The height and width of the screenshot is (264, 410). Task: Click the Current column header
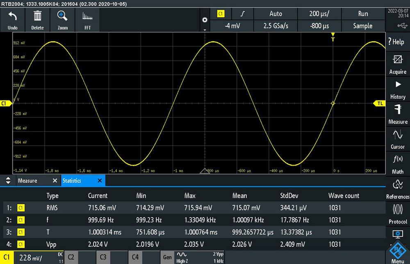coord(98,196)
